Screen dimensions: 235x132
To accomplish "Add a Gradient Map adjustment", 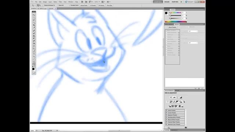I will tap(180, 106).
